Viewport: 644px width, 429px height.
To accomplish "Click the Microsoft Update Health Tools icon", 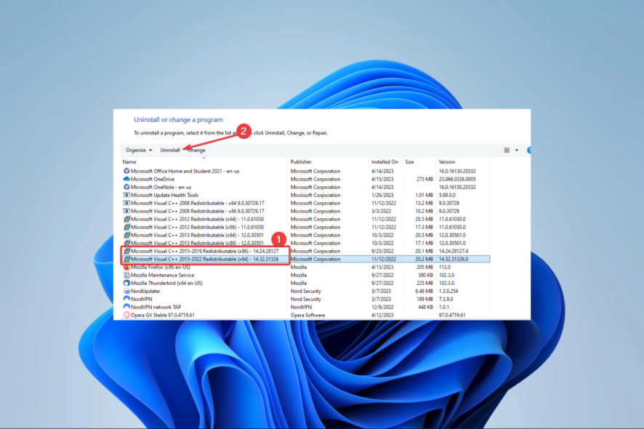I will (x=128, y=195).
